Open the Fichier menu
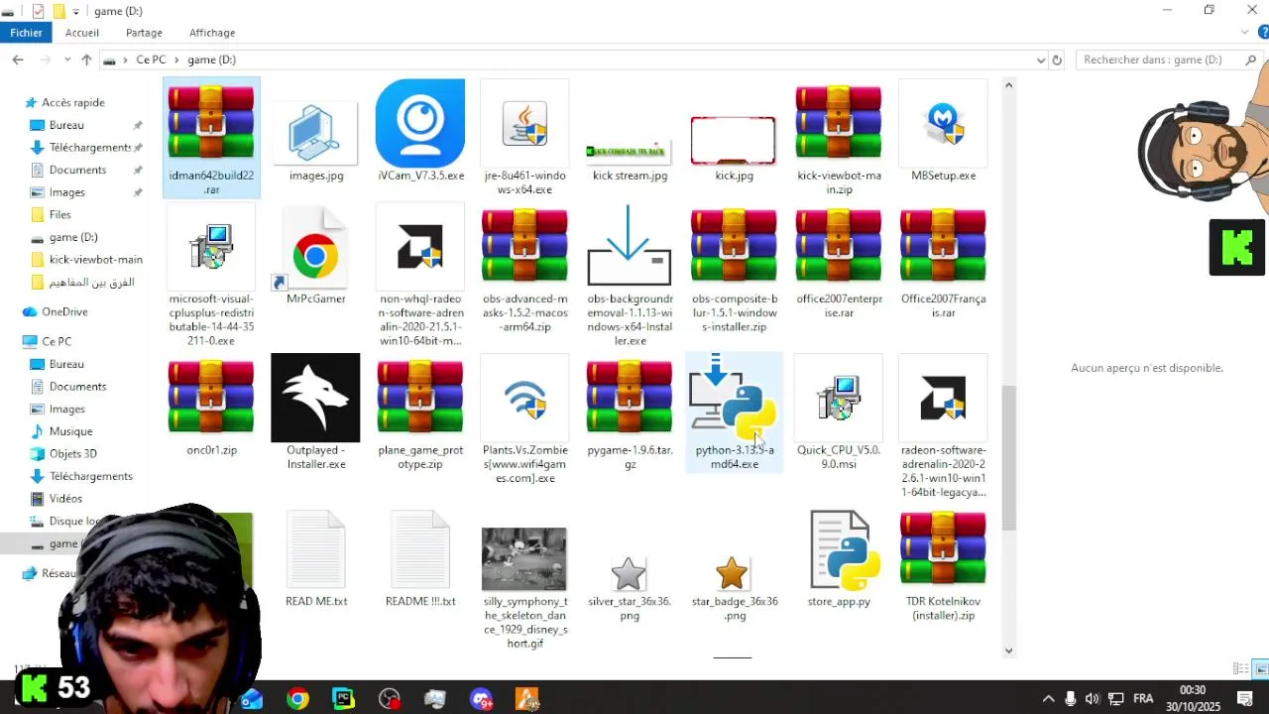 27,33
